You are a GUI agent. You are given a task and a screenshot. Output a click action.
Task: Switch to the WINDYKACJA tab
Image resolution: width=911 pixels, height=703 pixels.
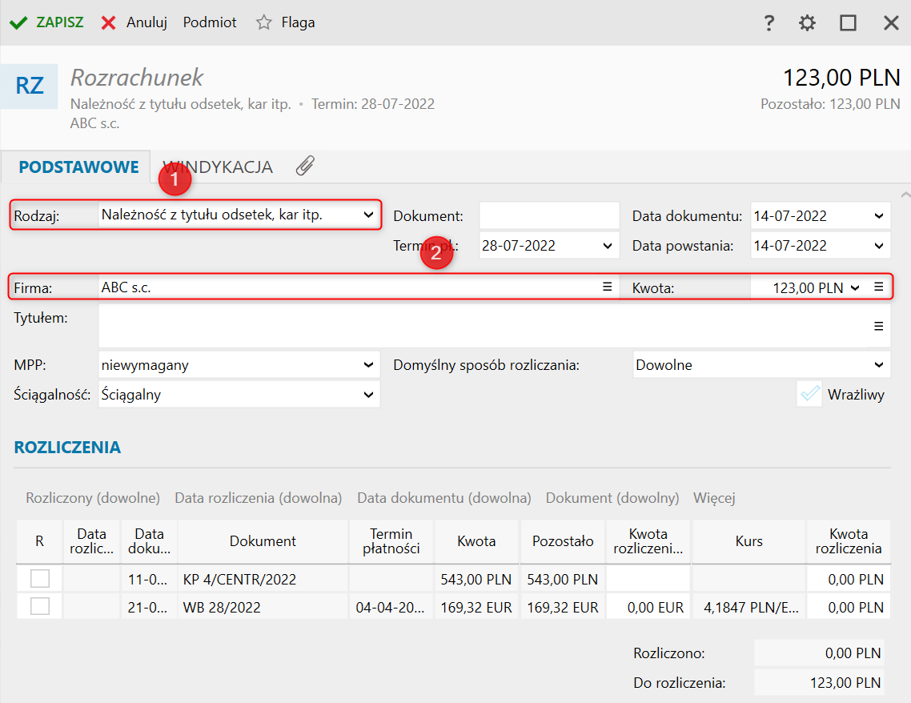218,167
